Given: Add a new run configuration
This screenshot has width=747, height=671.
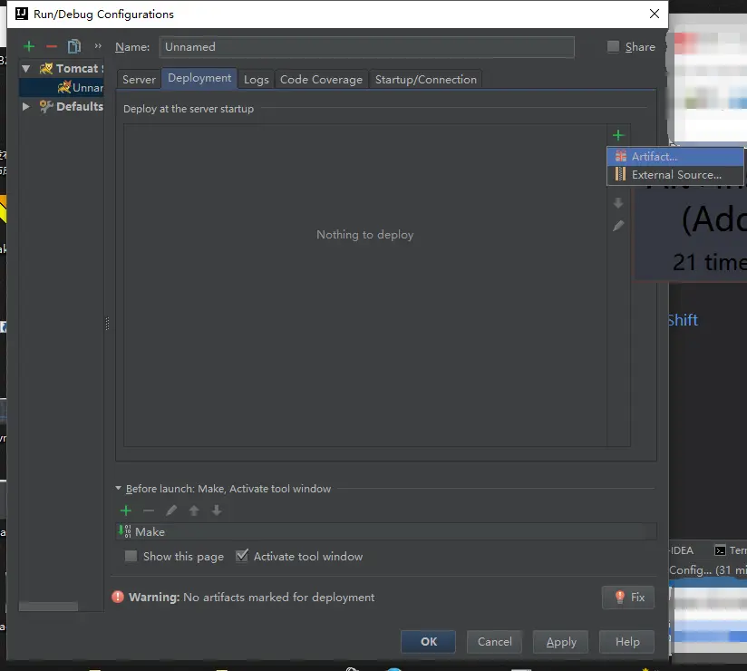Looking at the screenshot, I should tap(29, 46).
